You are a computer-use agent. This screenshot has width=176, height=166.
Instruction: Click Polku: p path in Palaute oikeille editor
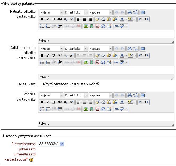click(44, 41)
